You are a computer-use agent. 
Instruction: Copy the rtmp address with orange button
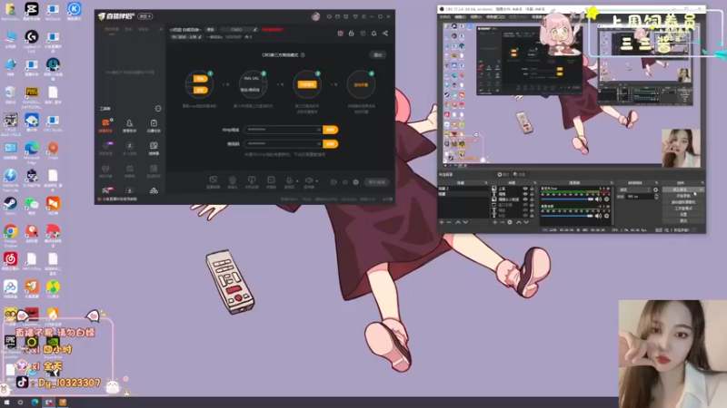click(x=331, y=130)
